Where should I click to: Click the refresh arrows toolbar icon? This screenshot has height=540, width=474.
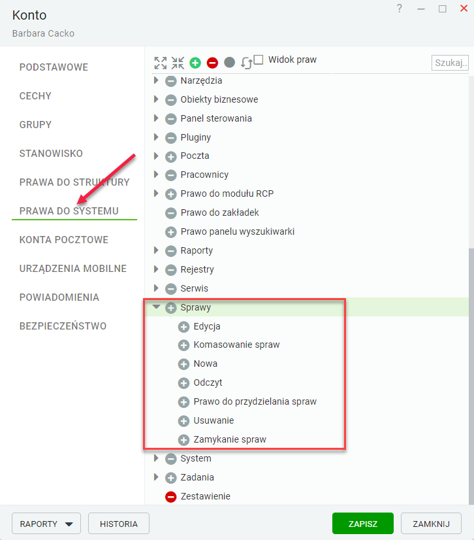(x=247, y=63)
